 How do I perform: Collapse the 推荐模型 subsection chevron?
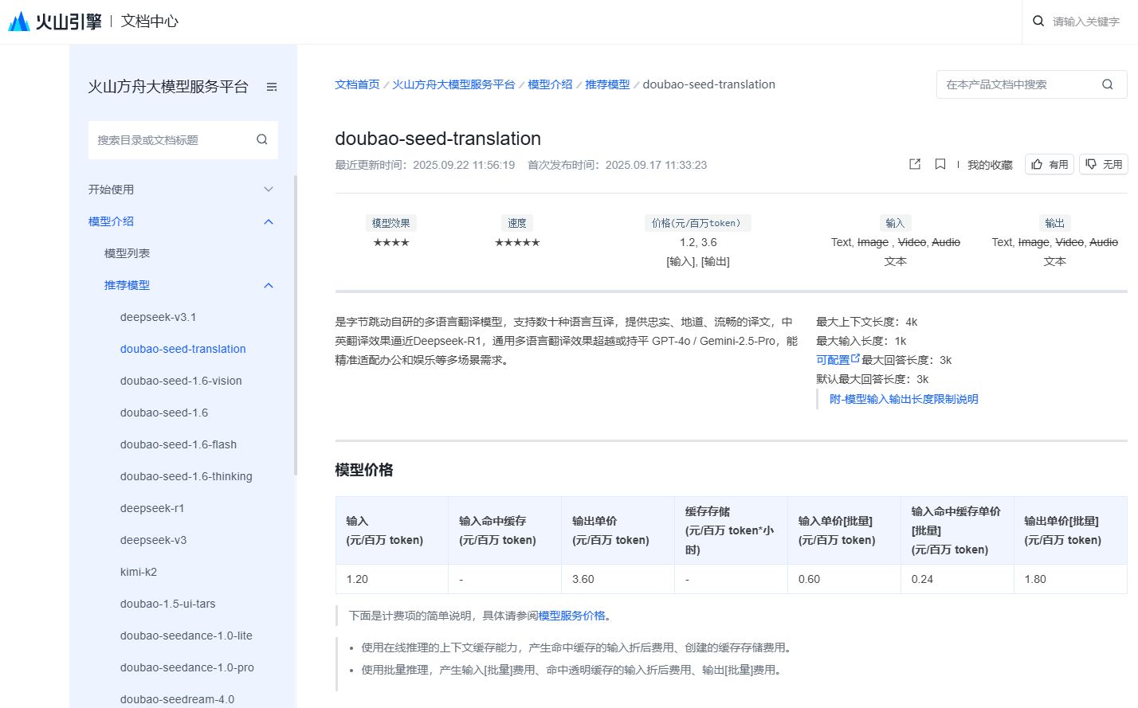tap(269, 285)
